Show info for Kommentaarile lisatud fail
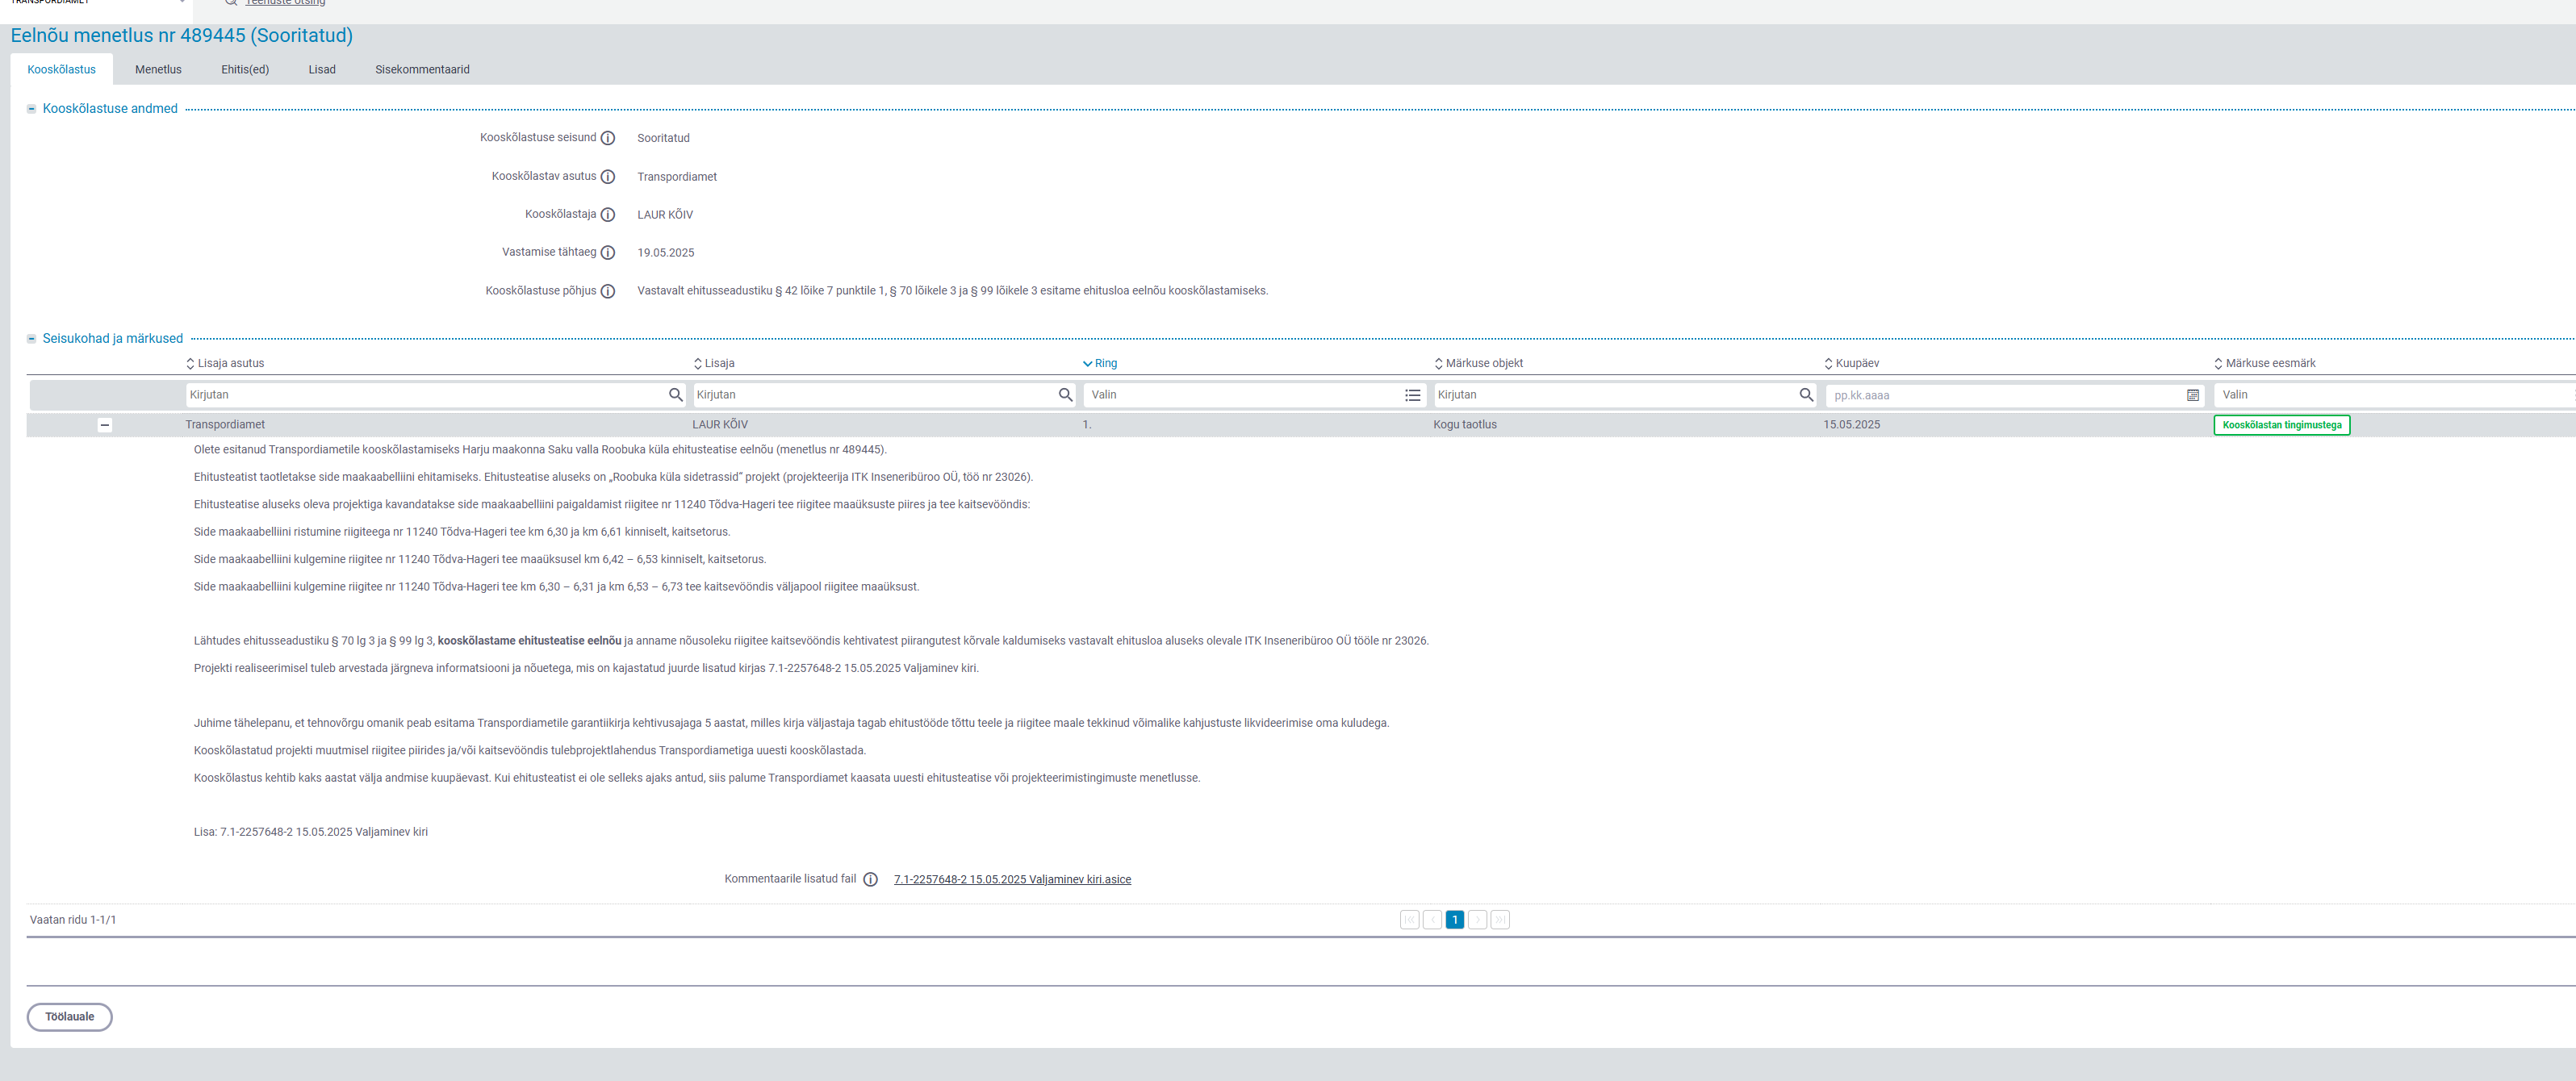 click(x=871, y=879)
